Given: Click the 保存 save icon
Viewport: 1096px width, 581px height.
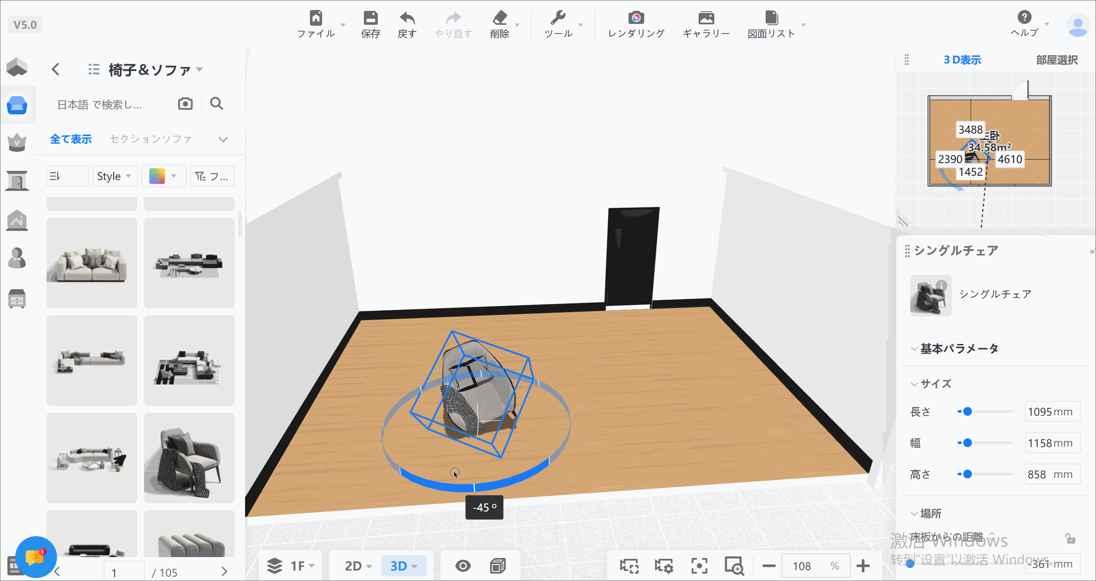Looking at the screenshot, I should coord(370,18).
